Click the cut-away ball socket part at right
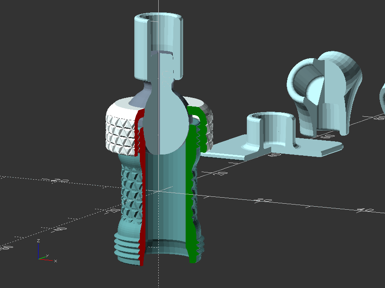This screenshot has height=288, width=385. 324,93
